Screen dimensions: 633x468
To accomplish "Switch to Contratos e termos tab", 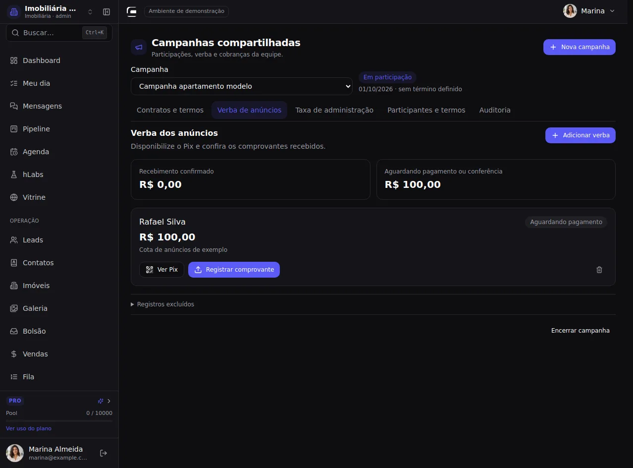I will (170, 110).
